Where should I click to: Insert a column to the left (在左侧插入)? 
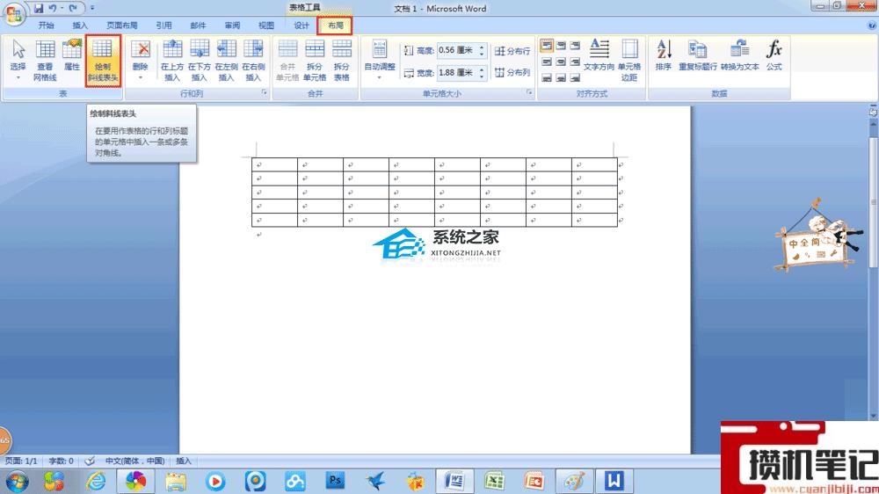pos(226,61)
